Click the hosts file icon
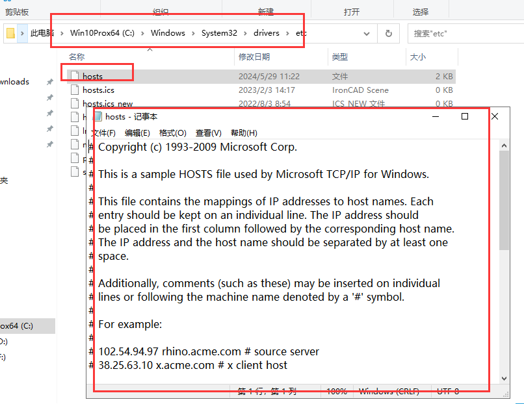This screenshot has height=404, width=524. point(75,76)
